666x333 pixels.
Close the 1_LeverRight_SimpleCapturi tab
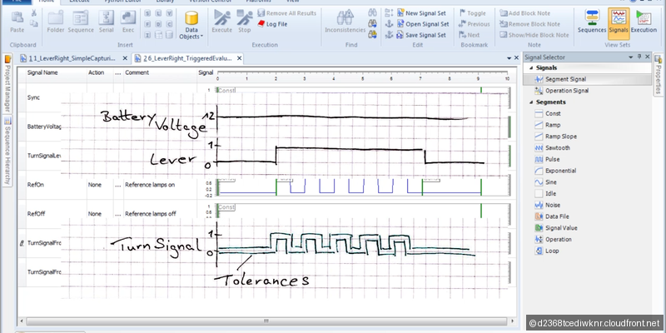click(x=125, y=58)
